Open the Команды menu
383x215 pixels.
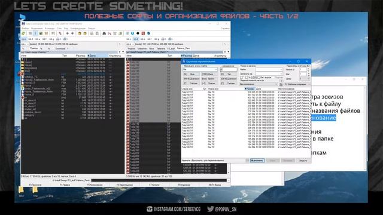tap(50, 29)
